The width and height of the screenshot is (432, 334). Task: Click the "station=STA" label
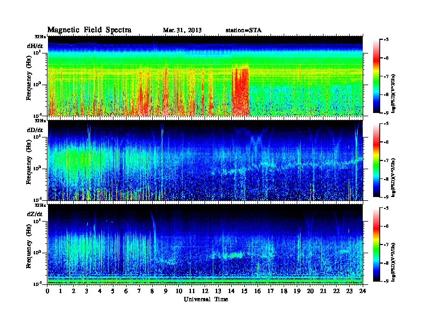[x=244, y=30]
